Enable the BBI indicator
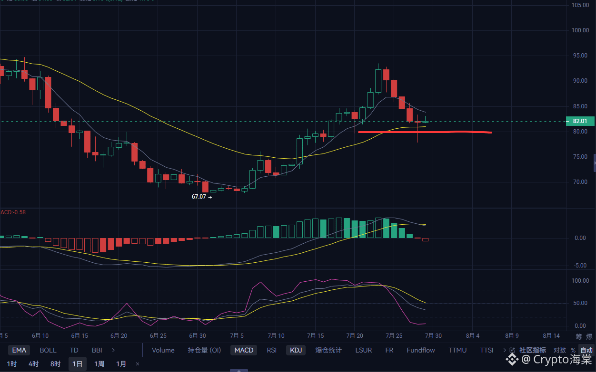The image size is (596, 372). click(x=97, y=350)
